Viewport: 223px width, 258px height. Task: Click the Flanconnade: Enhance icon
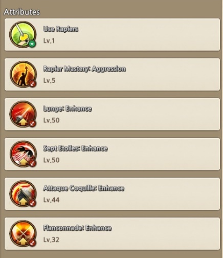(23, 233)
